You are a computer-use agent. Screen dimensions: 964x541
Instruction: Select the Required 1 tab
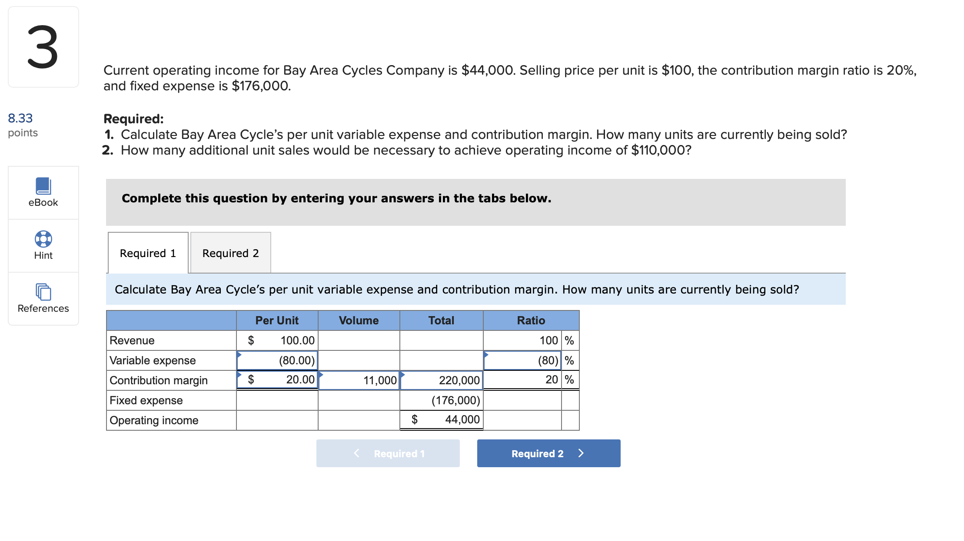tap(147, 253)
